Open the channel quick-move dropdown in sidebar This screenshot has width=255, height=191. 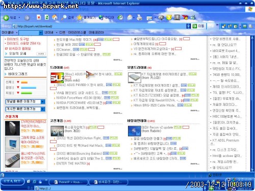click(25, 102)
